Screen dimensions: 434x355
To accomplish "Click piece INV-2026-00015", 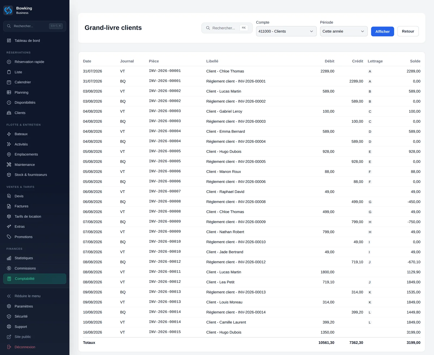I will [165, 332].
